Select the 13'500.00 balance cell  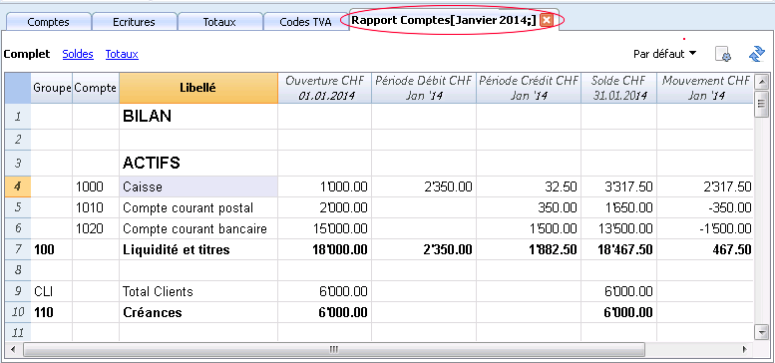[618, 228]
